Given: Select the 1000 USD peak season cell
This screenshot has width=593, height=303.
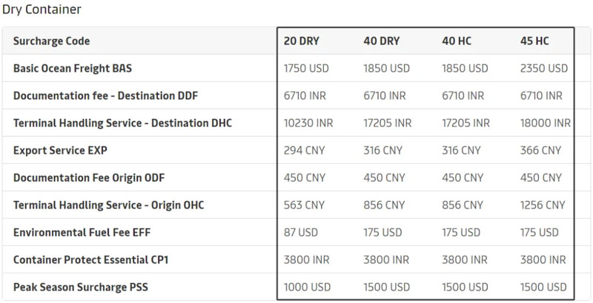Looking at the screenshot, I should click(308, 287).
